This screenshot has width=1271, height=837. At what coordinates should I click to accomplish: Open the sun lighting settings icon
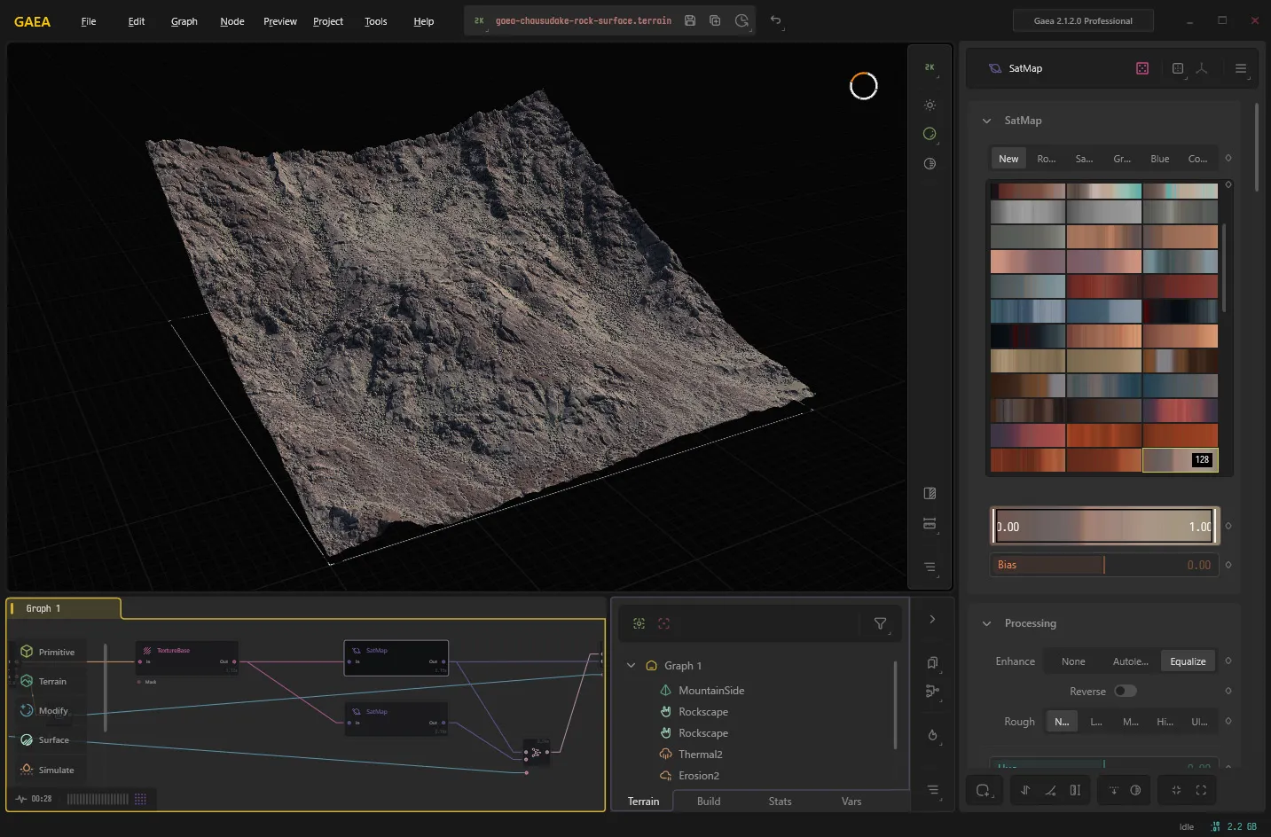(x=930, y=105)
